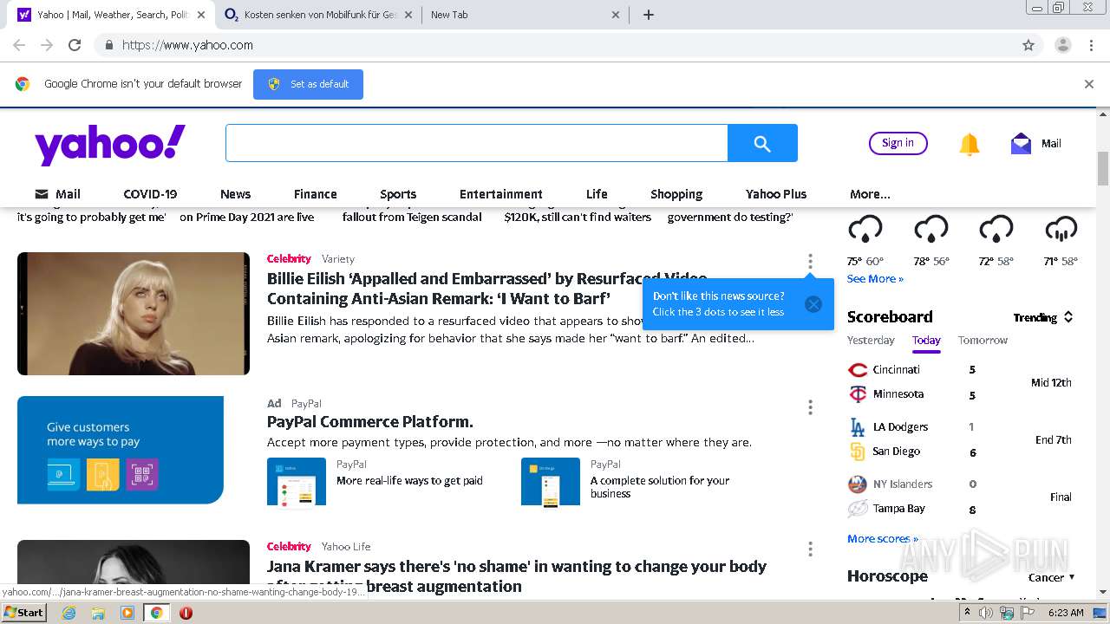Screen dimensions: 1110x624
Task: Click the Tampa Bay team logo
Action: (858, 509)
